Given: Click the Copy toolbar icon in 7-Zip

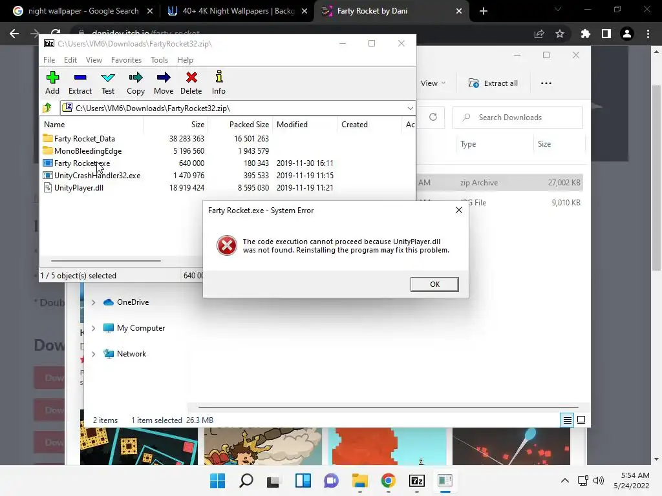Looking at the screenshot, I should pos(136,83).
